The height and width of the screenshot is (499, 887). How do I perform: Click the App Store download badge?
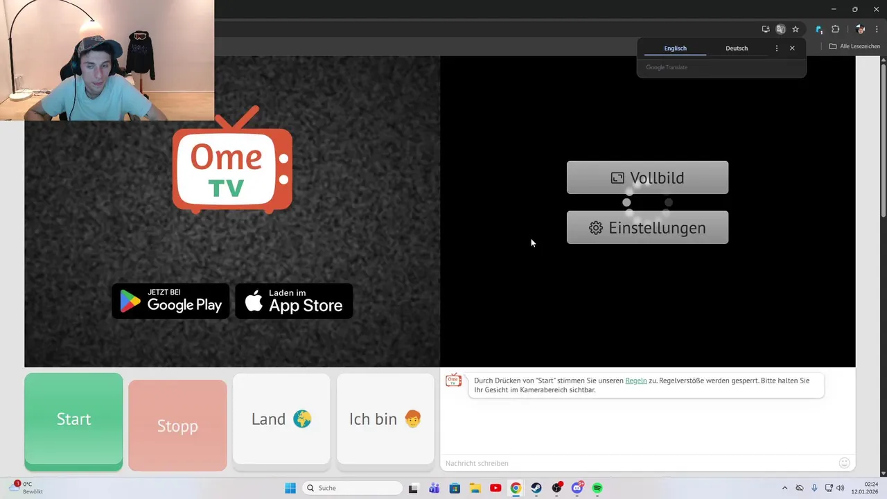coord(295,301)
